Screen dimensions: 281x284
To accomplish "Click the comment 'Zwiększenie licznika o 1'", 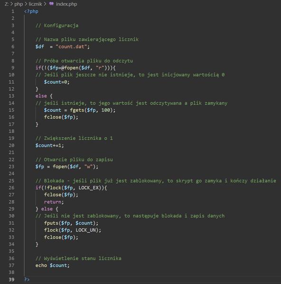I will click(x=74, y=138).
